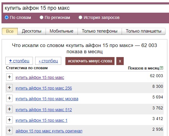Open the купить айфон 15 про макс link
The height and width of the screenshot is (136, 169).
40,77
